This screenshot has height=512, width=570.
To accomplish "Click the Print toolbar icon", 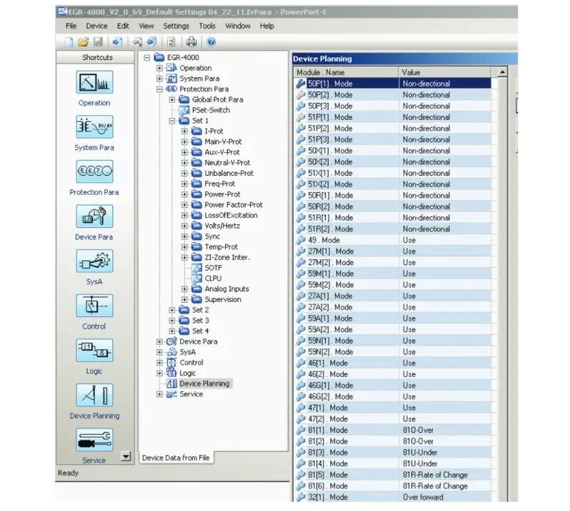I will 191,42.
